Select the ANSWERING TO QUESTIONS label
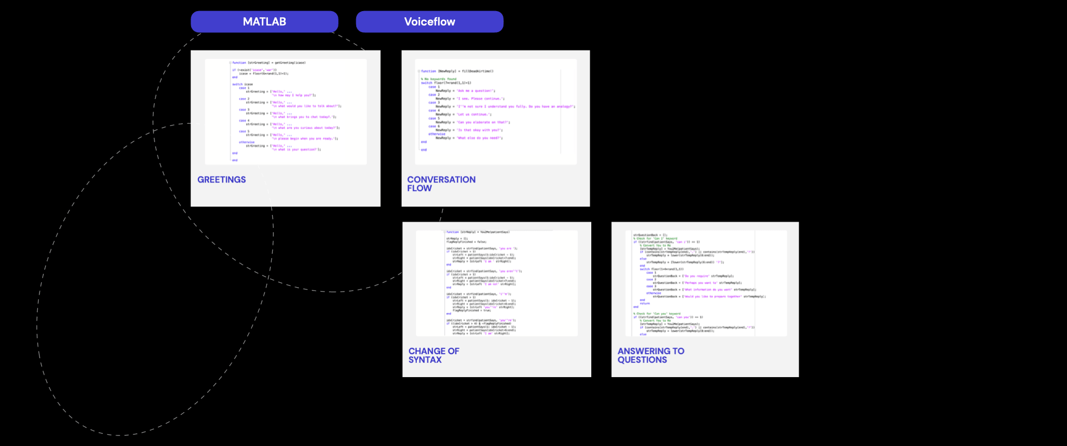Screen dimensions: 1067x446 (x=651, y=355)
